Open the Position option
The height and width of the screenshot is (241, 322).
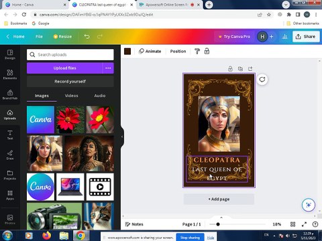tap(178, 52)
